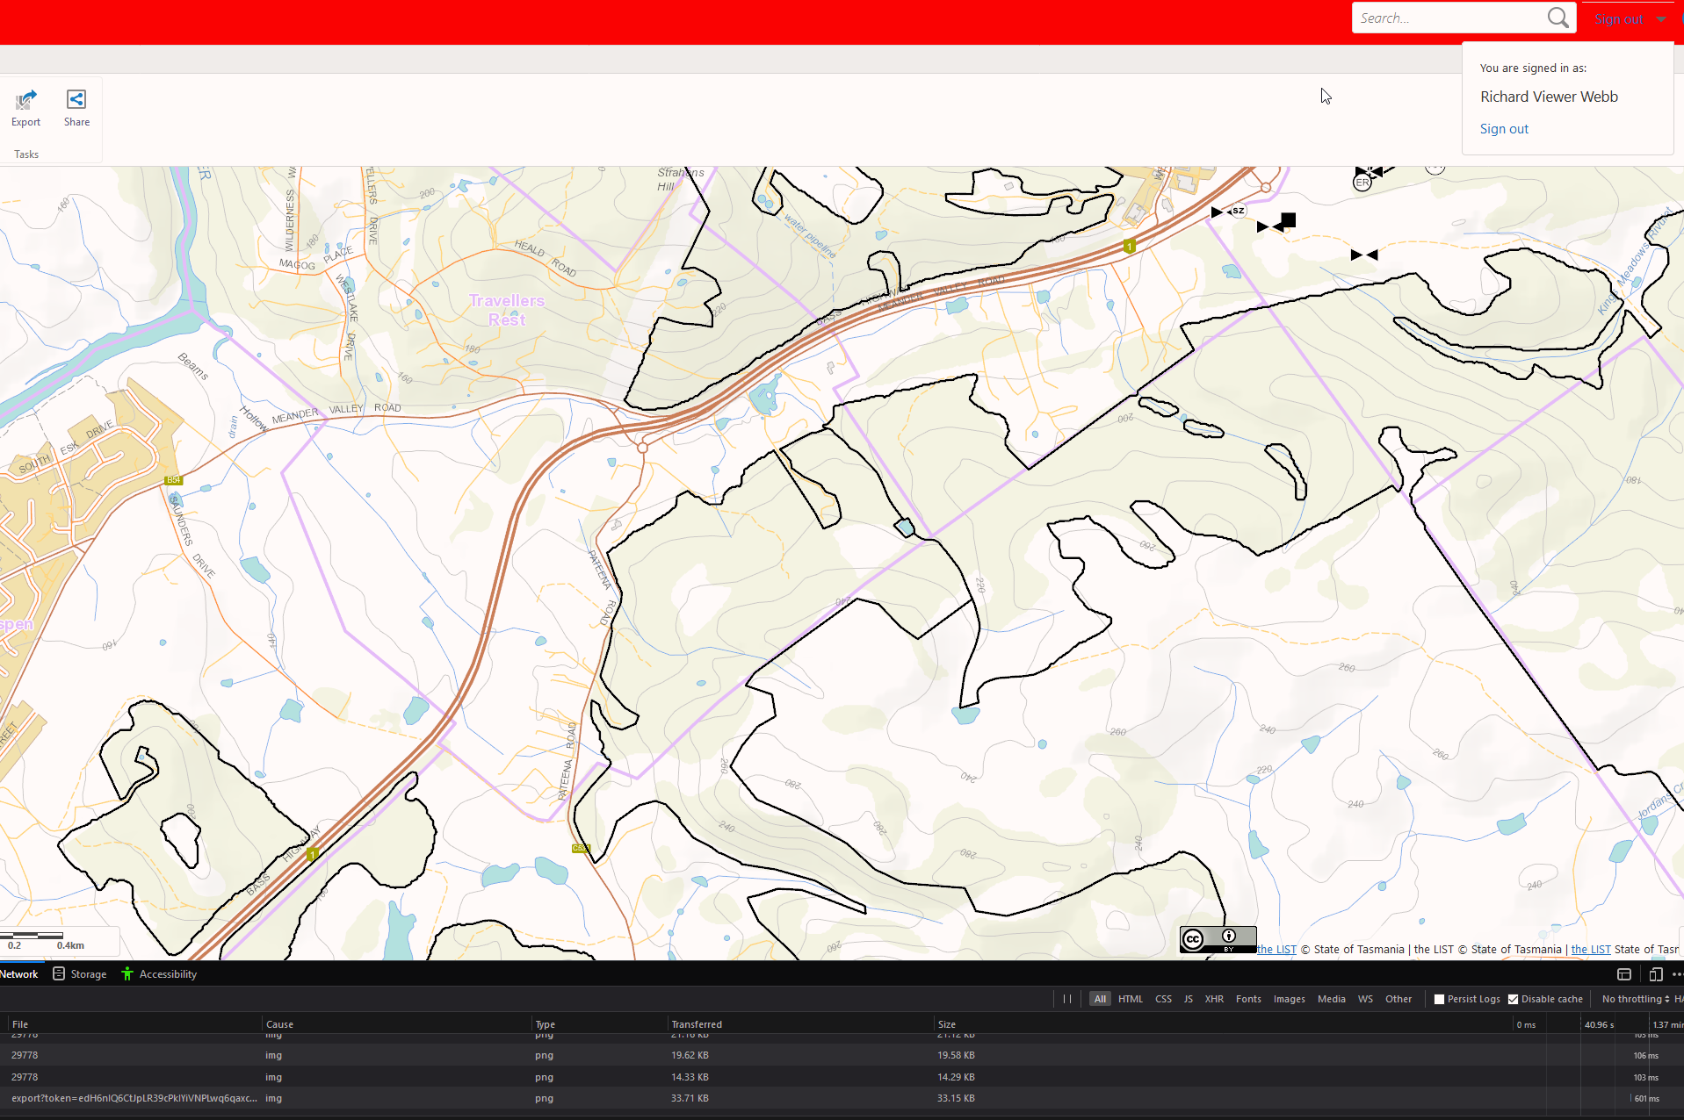The width and height of the screenshot is (1684, 1120).
Task: Toggle the responsive design mode icon
Action: point(1656,974)
